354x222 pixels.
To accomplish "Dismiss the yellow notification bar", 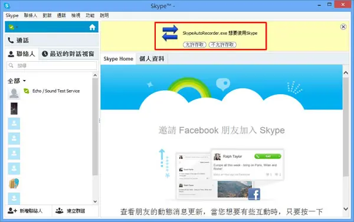I will coord(343,27).
